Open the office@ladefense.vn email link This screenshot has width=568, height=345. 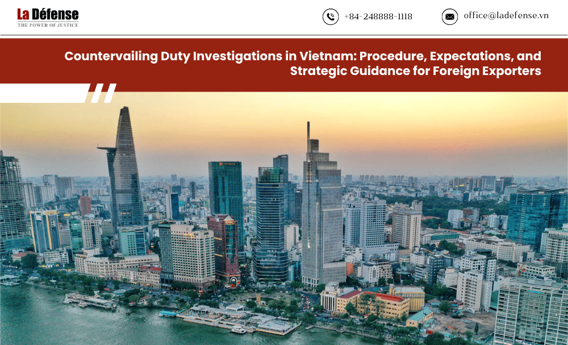coord(506,15)
